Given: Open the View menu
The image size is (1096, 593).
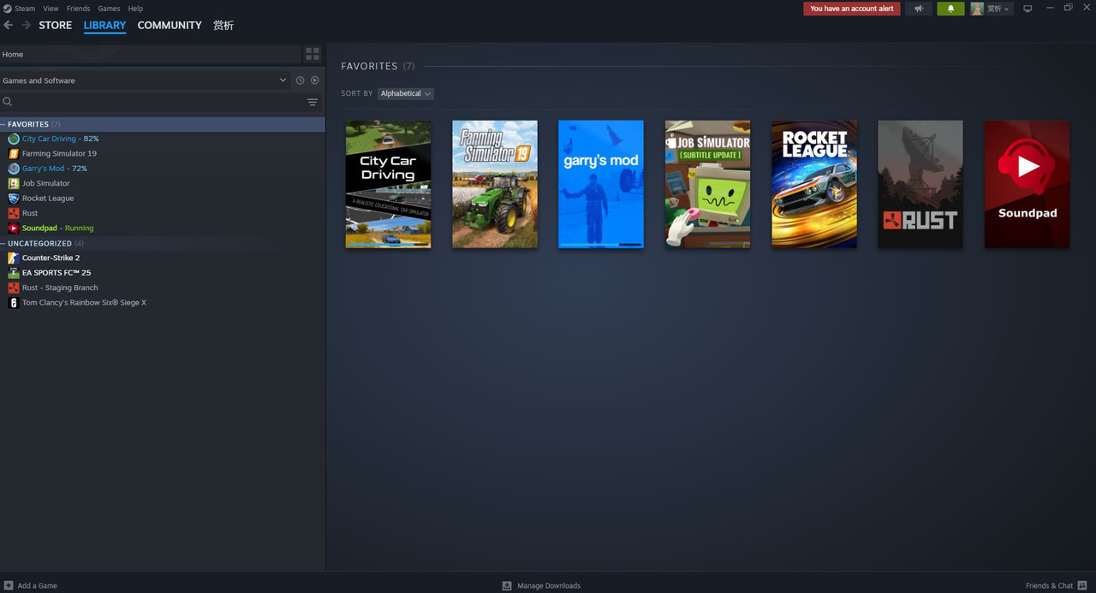Looking at the screenshot, I should pos(51,9).
